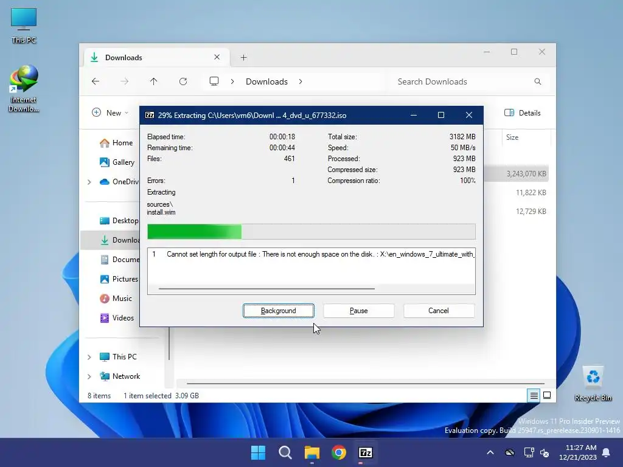The height and width of the screenshot is (467, 623).
Task: Click the error list horizontal scrollbar
Action: (x=266, y=289)
